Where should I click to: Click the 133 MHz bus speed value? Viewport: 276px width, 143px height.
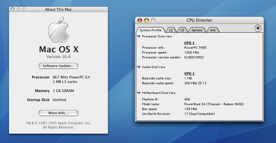191,109
